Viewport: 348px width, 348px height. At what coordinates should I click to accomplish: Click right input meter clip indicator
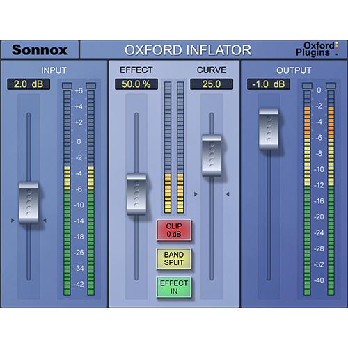tap(90, 86)
